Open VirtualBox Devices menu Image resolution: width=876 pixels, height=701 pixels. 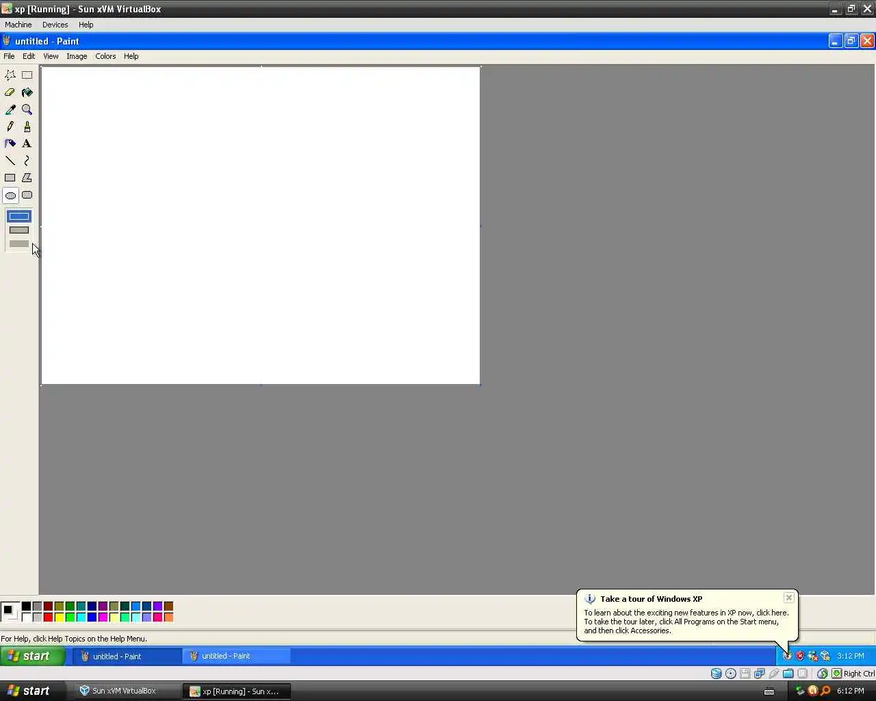(x=55, y=25)
